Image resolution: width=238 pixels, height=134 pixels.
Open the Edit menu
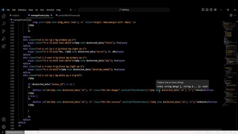14,10
